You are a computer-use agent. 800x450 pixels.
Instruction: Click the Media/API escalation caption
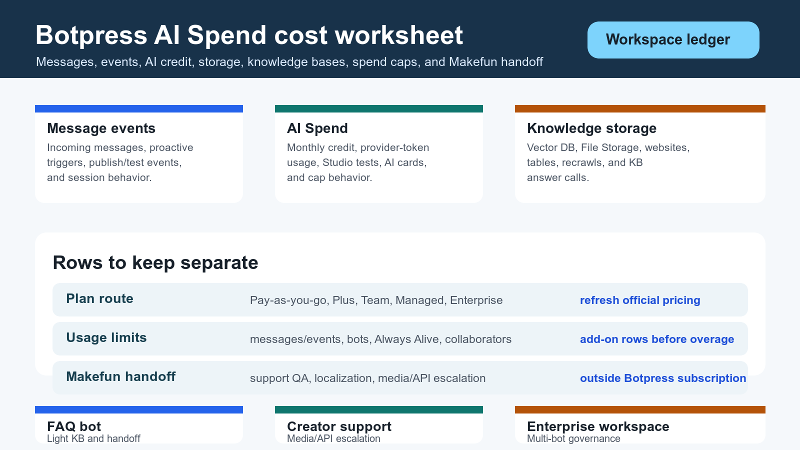(333, 438)
